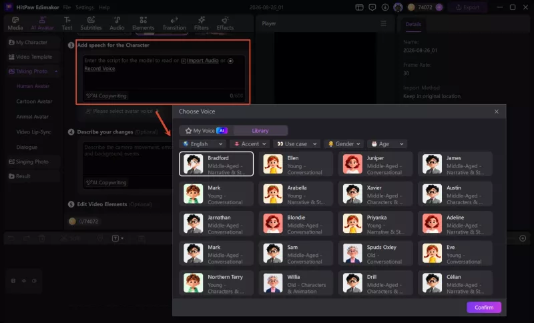This screenshot has height=323, width=534.
Task: Close the Choose Voice dialog
Action: click(x=497, y=111)
